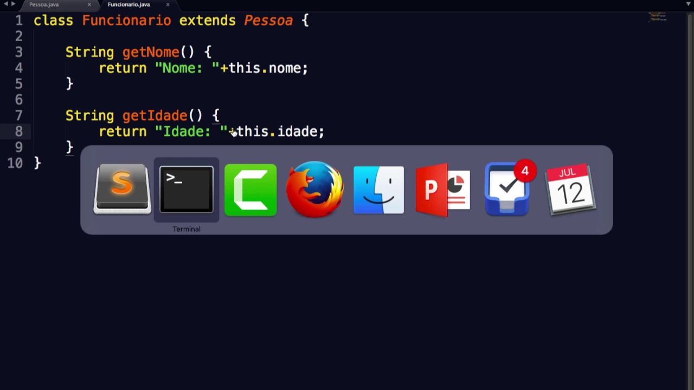Image resolution: width=694 pixels, height=390 pixels.
Task: Switch to Sublime Text in app switcher
Action: point(122,190)
